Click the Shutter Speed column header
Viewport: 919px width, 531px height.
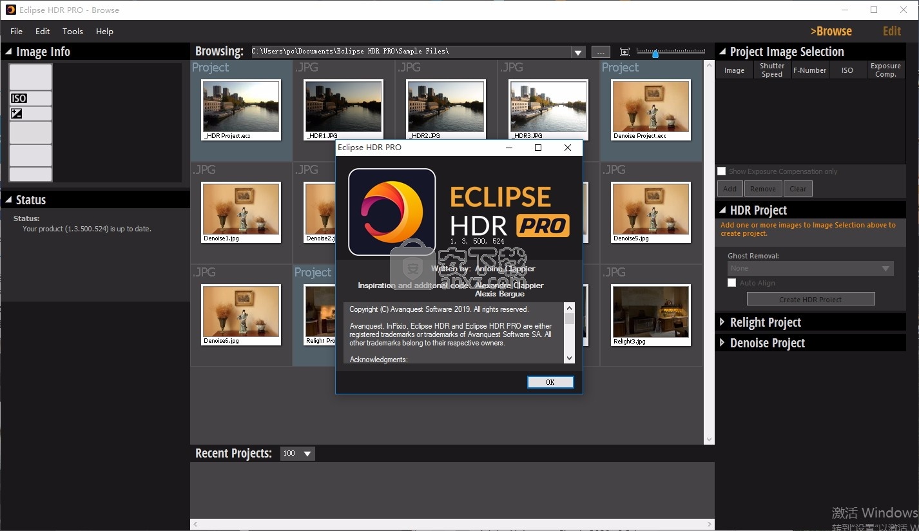[x=772, y=70]
